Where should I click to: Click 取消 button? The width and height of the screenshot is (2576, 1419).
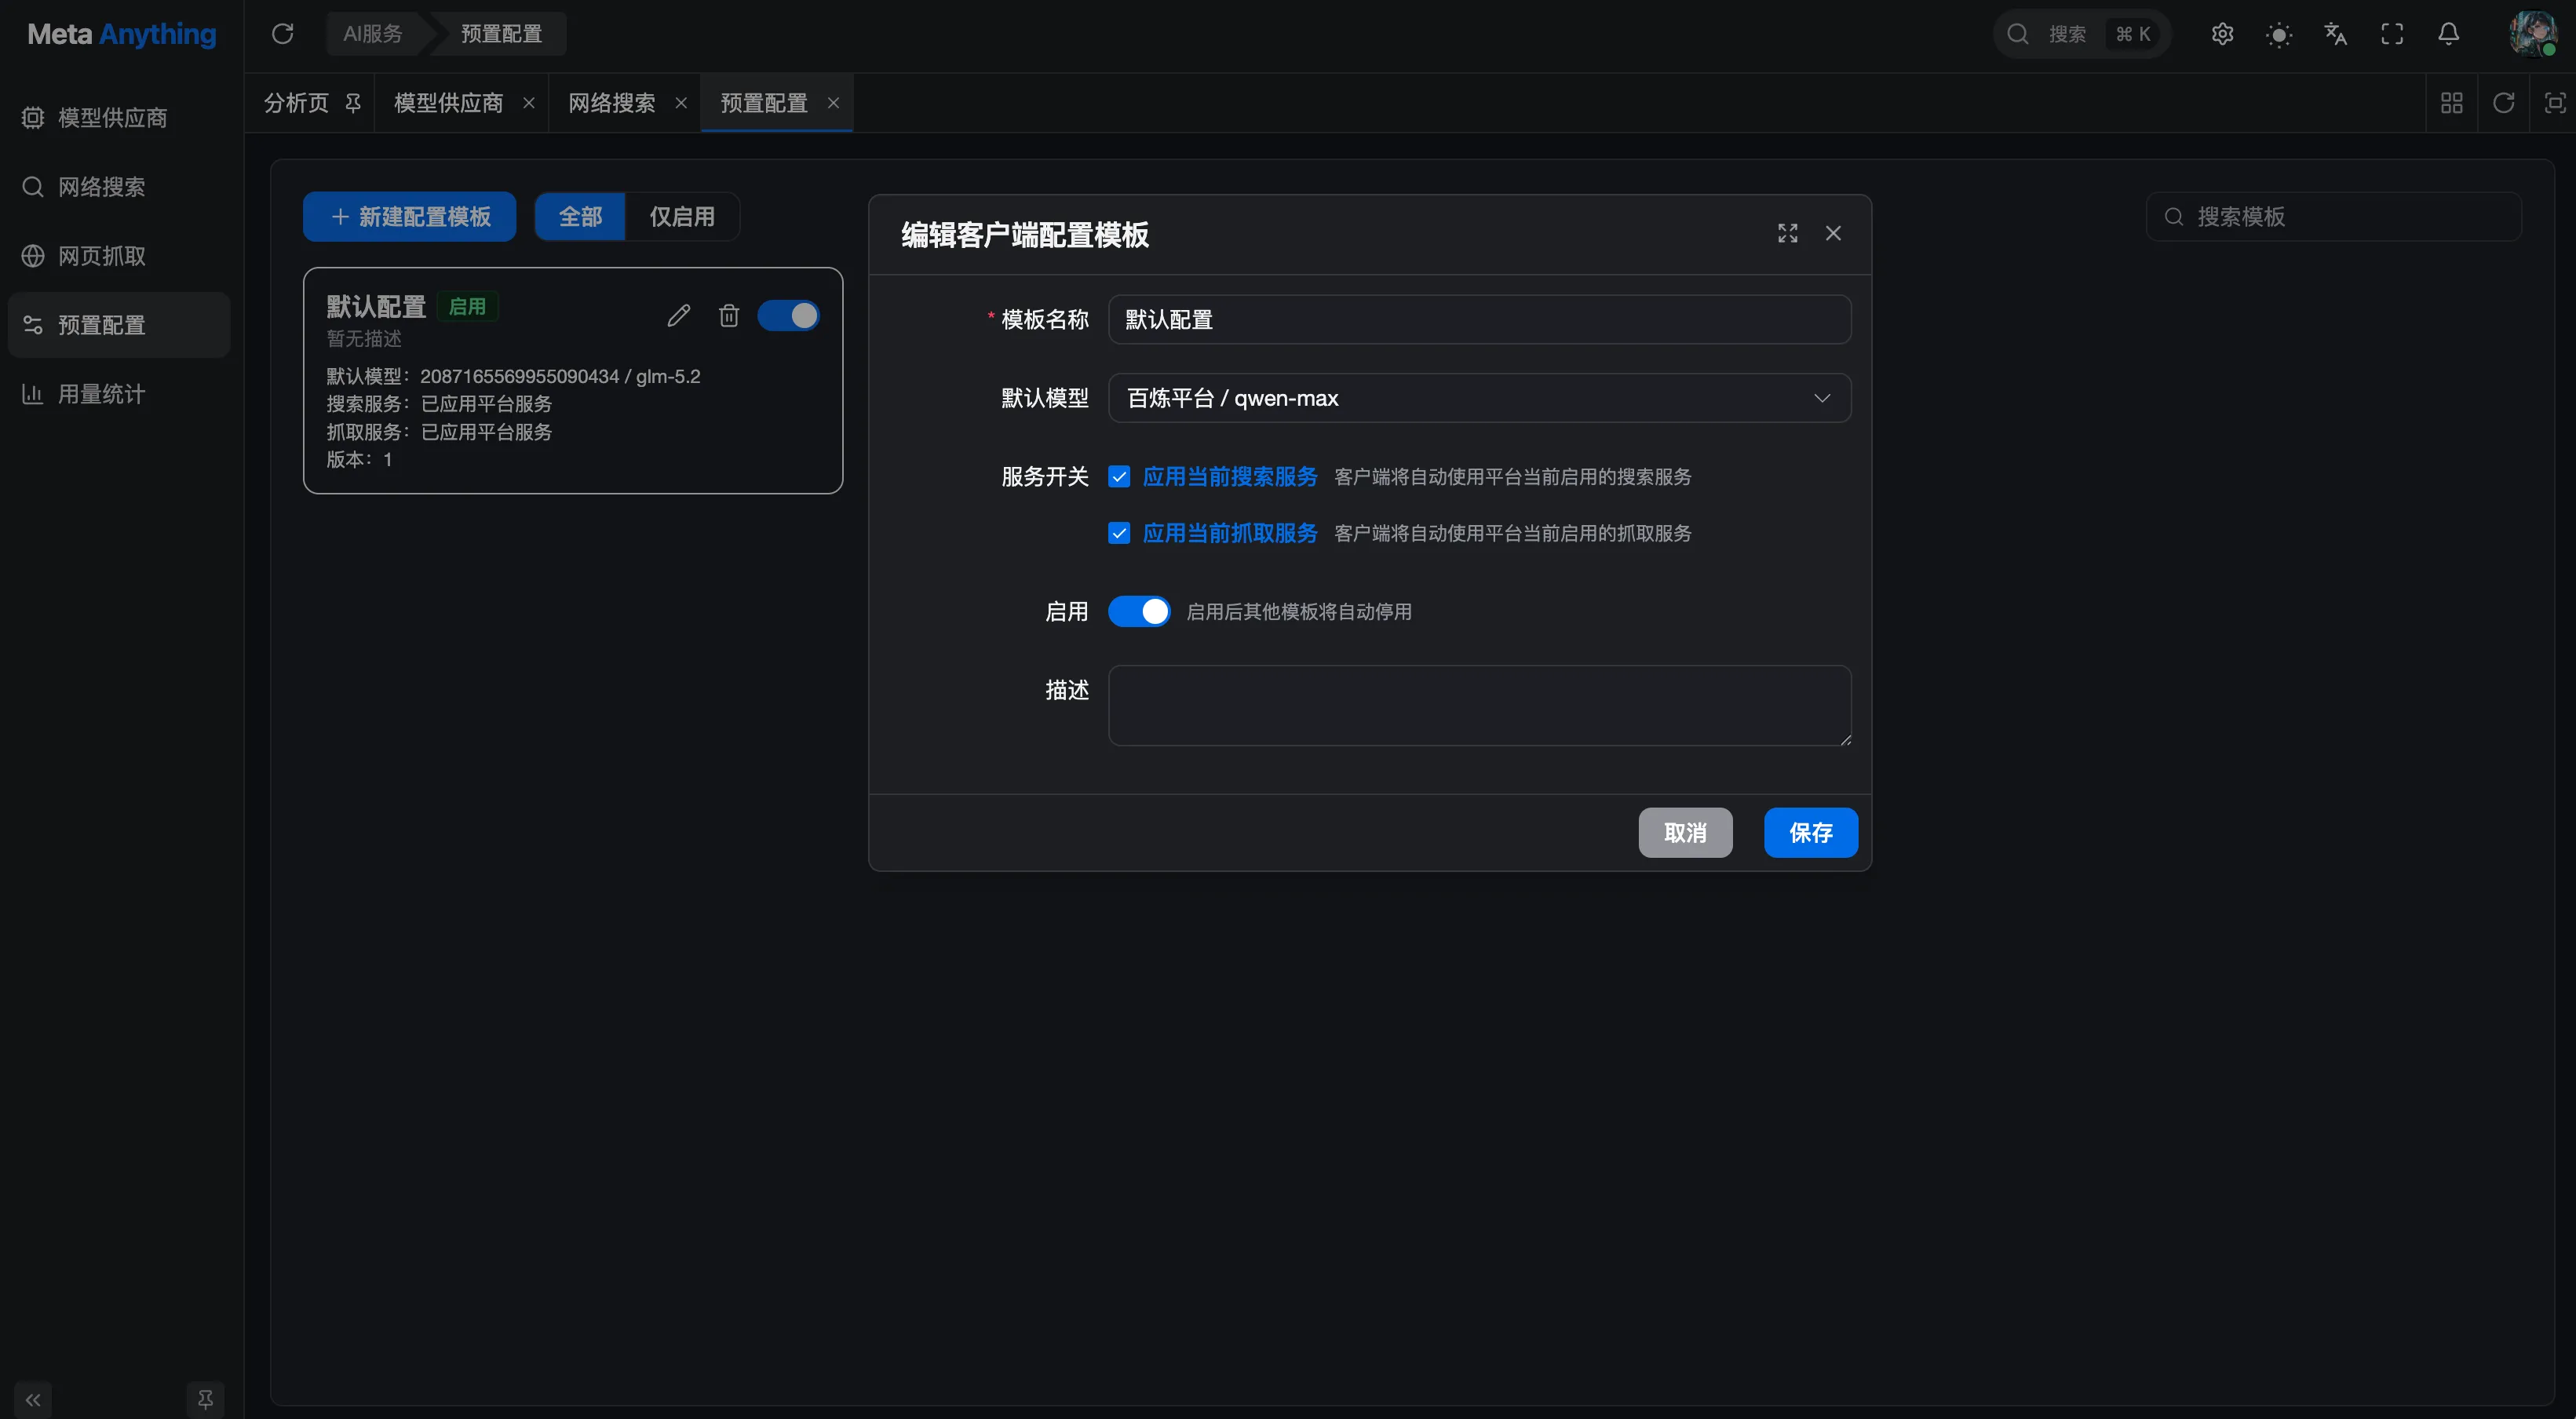(1685, 832)
